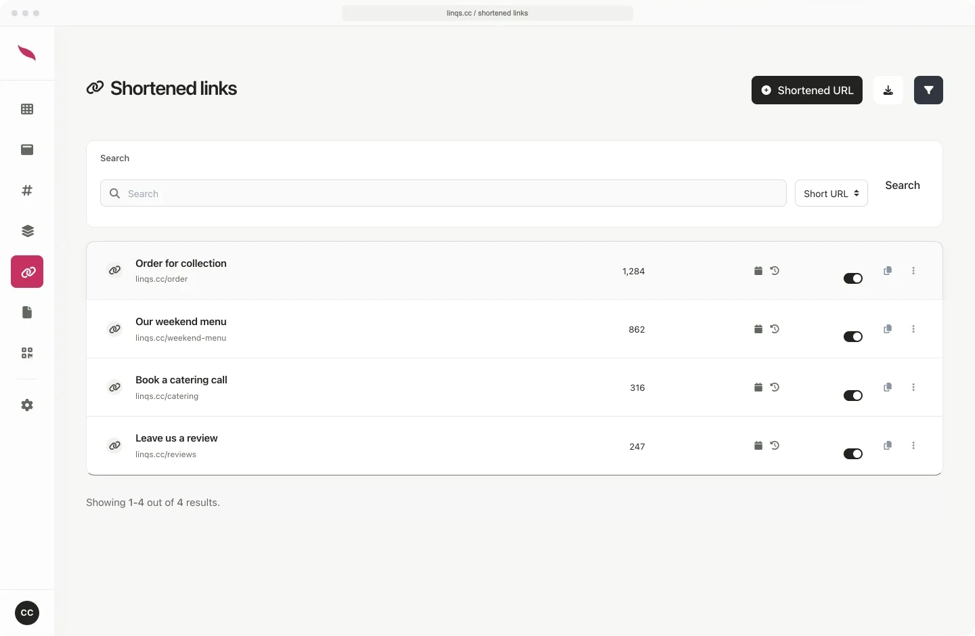Click calendar icon for Order for collection
This screenshot has height=636, width=975.
(758, 271)
